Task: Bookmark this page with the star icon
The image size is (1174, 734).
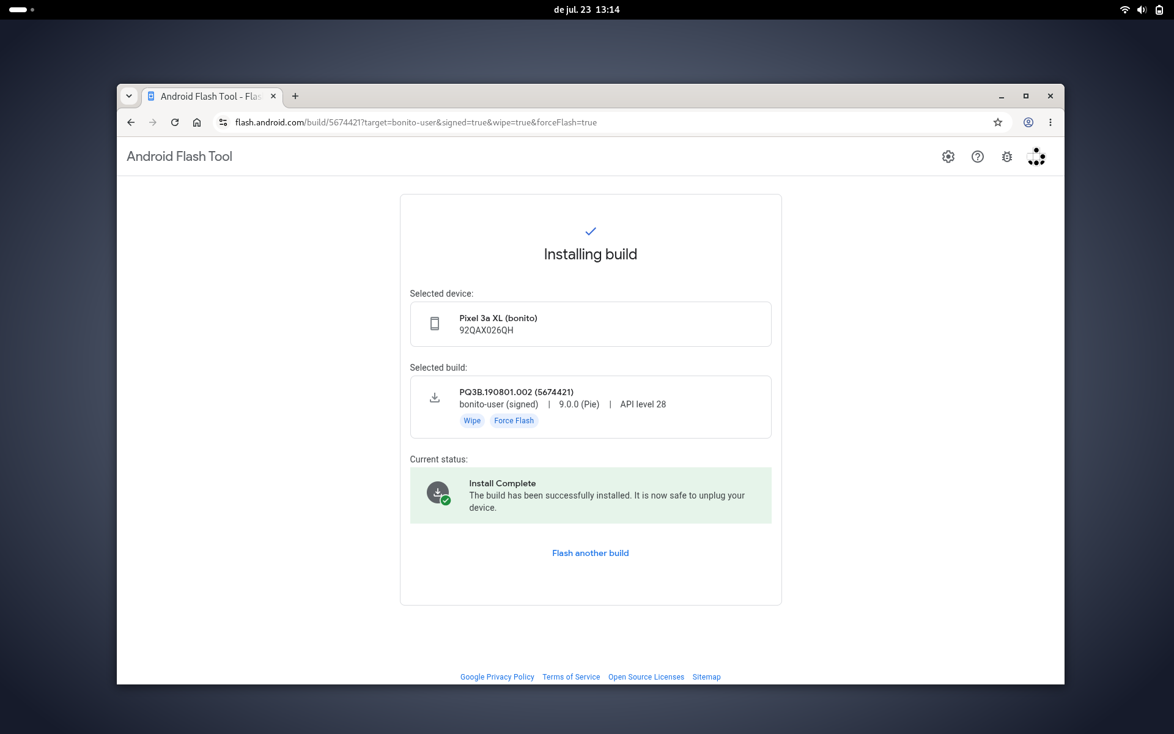Action: 998,122
